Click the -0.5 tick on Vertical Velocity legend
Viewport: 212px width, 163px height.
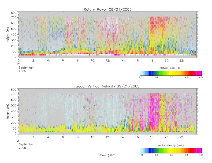(155, 155)
